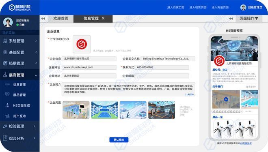Expand the 综合分析 chevron
Viewport: 268px width, 152px height.
(35, 138)
